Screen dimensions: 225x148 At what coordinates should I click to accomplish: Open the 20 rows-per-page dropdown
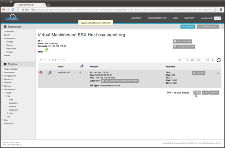210,60
